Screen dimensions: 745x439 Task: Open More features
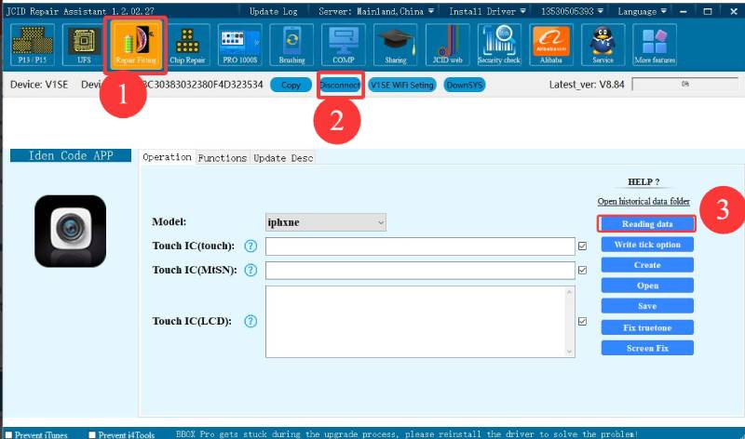pos(655,45)
